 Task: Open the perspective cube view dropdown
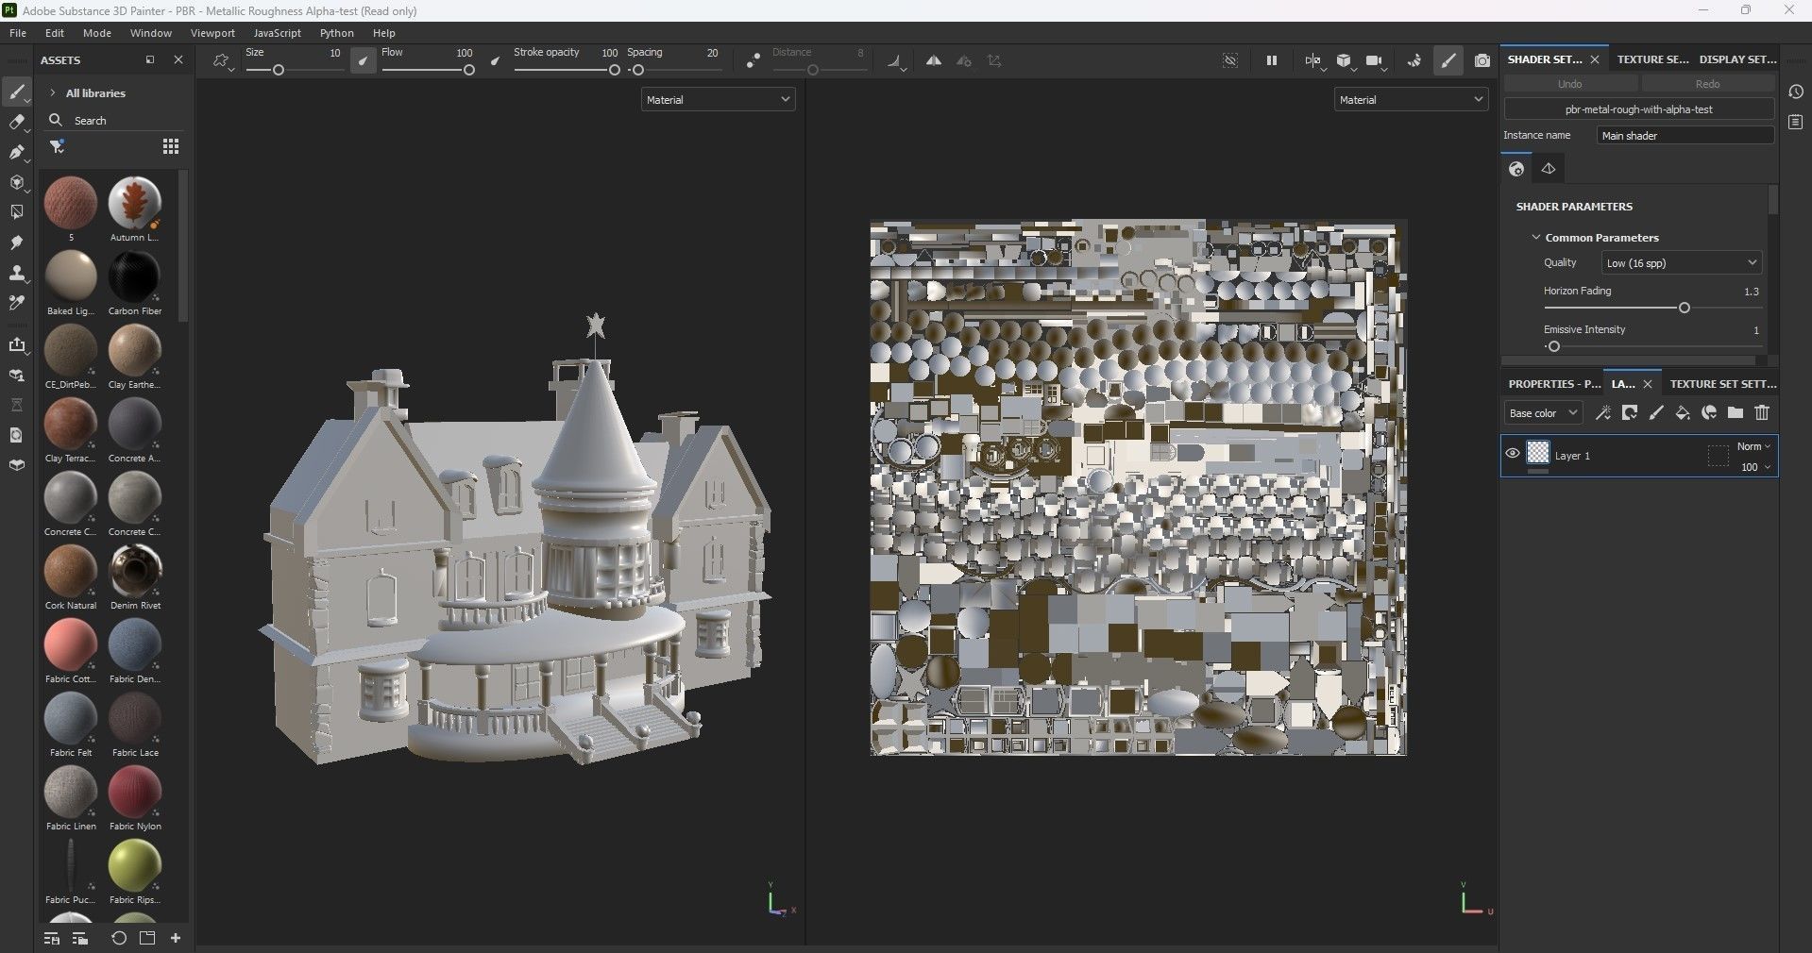point(1346,61)
